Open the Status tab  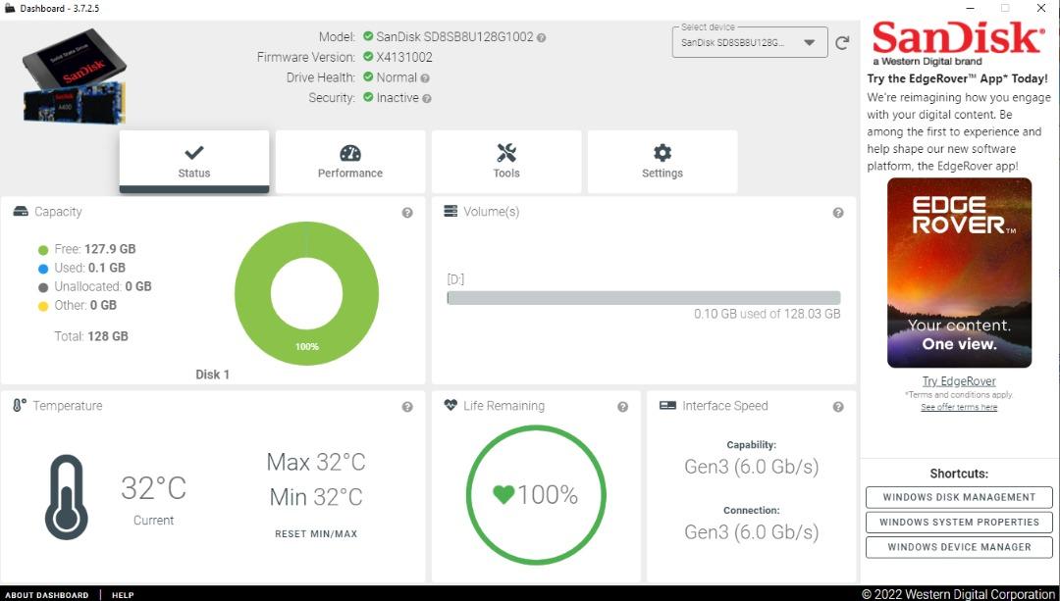tap(194, 162)
